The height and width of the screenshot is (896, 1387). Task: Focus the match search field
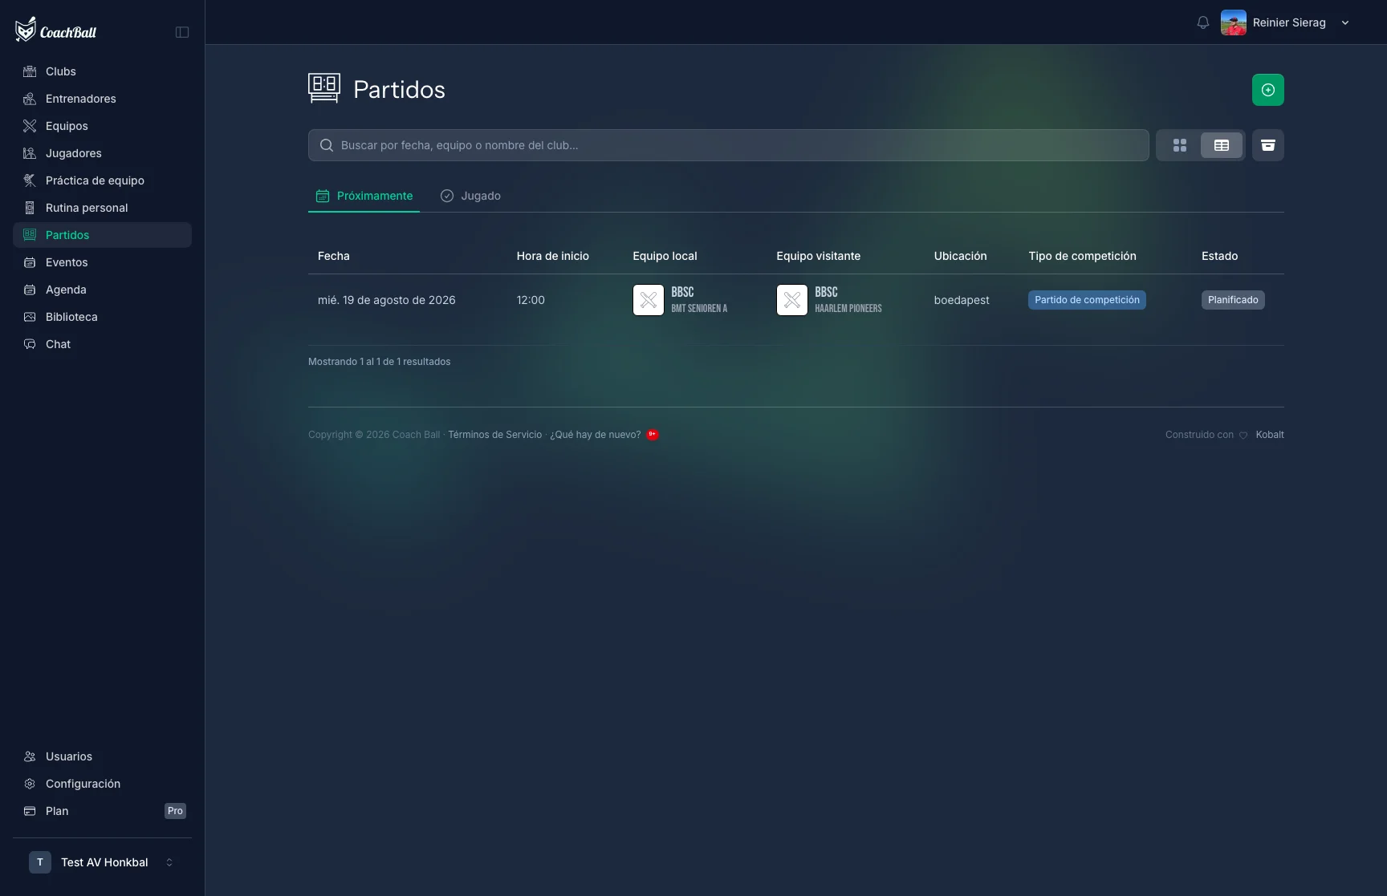pos(728,145)
